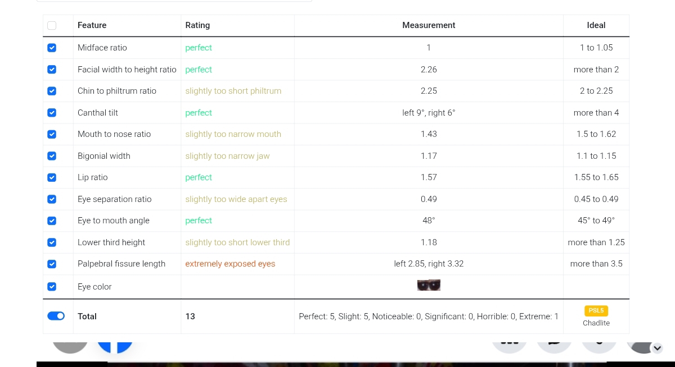Toggle the select-all header checkbox
Image resolution: width=675 pixels, height=367 pixels.
tap(52, 25)
